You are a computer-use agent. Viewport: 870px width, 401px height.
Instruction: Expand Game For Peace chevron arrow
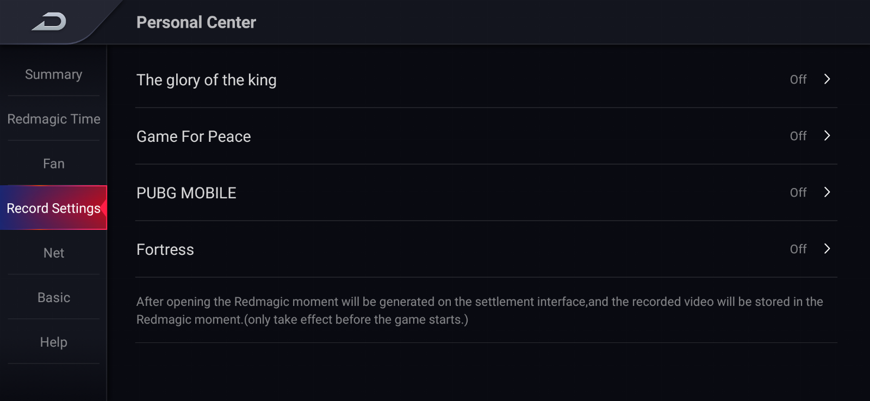pos(827,136)
